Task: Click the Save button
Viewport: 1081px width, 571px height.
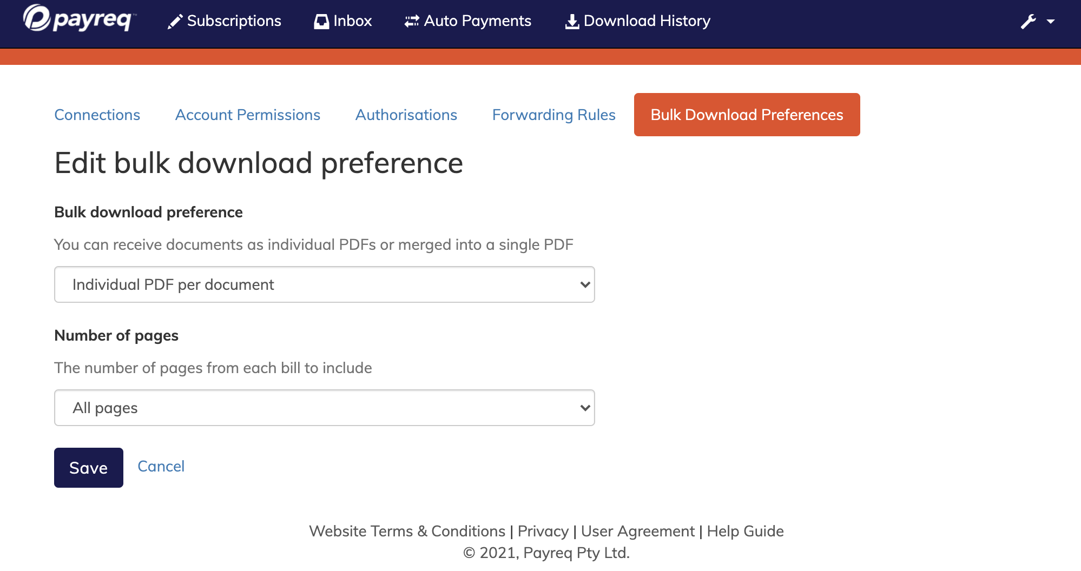Action: [88, 467]
